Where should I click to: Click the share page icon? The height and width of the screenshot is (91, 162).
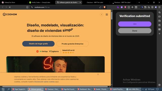click(100, 7)
